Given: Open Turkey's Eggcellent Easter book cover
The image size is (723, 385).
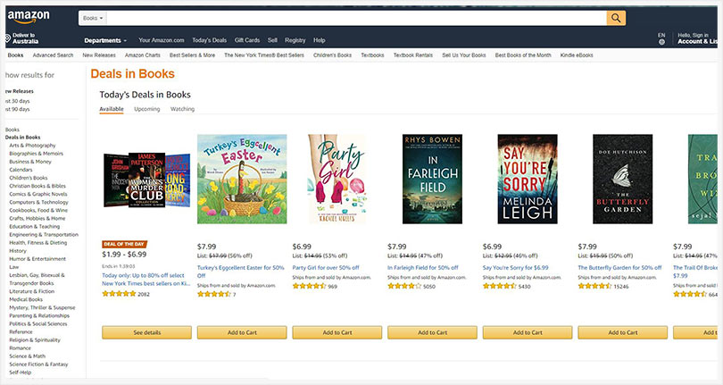Looking at the screenshot, I should coord(242,180).
